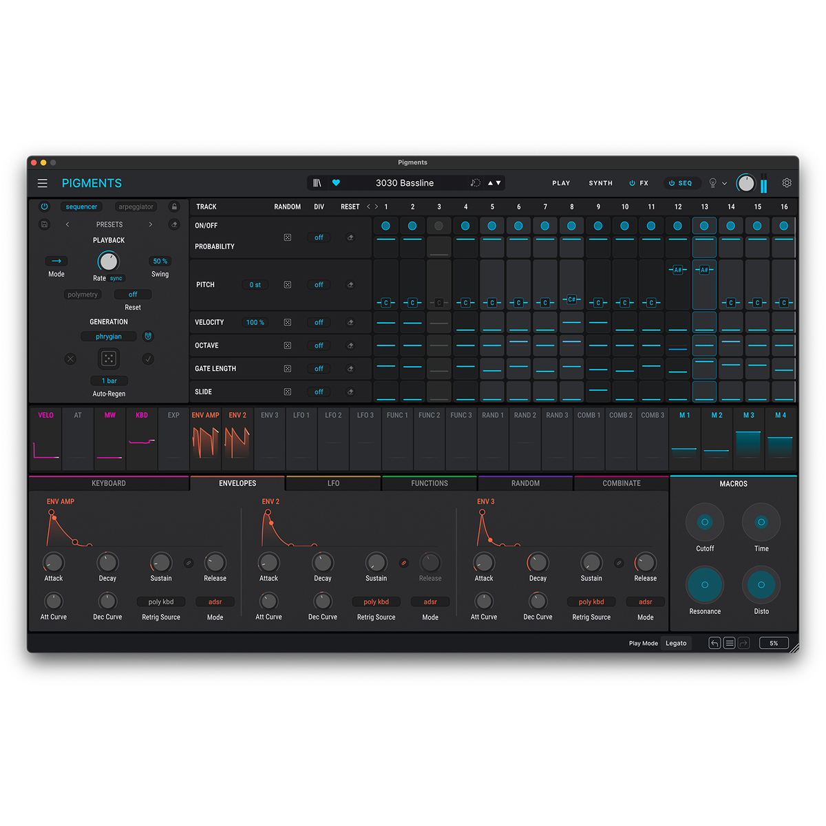Open the preset library browser icon
This screenshot has height=826, width=826.
tap(317, 183)
